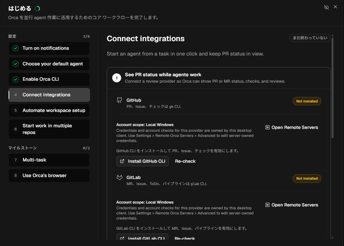Click the white step 1 circle badge
344x246 pixels.
[x=116, y=78]
